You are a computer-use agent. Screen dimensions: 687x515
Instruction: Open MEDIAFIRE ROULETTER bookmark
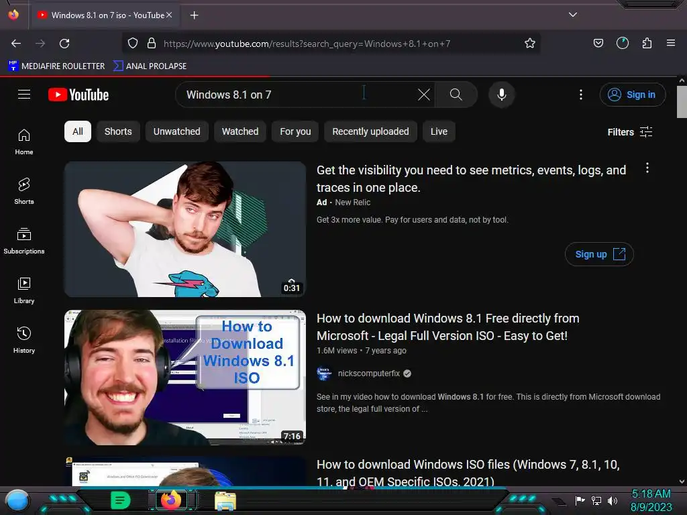(56, 66)
